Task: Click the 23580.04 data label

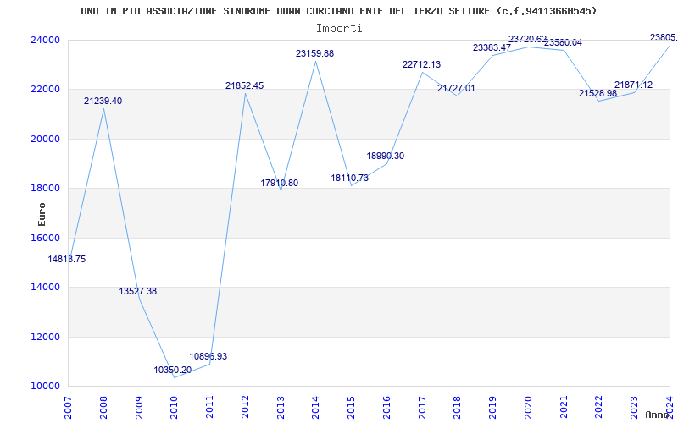Action: click(x=563, y=43)
